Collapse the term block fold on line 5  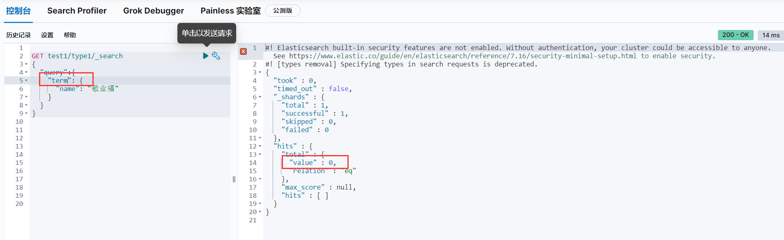[26, 80]
